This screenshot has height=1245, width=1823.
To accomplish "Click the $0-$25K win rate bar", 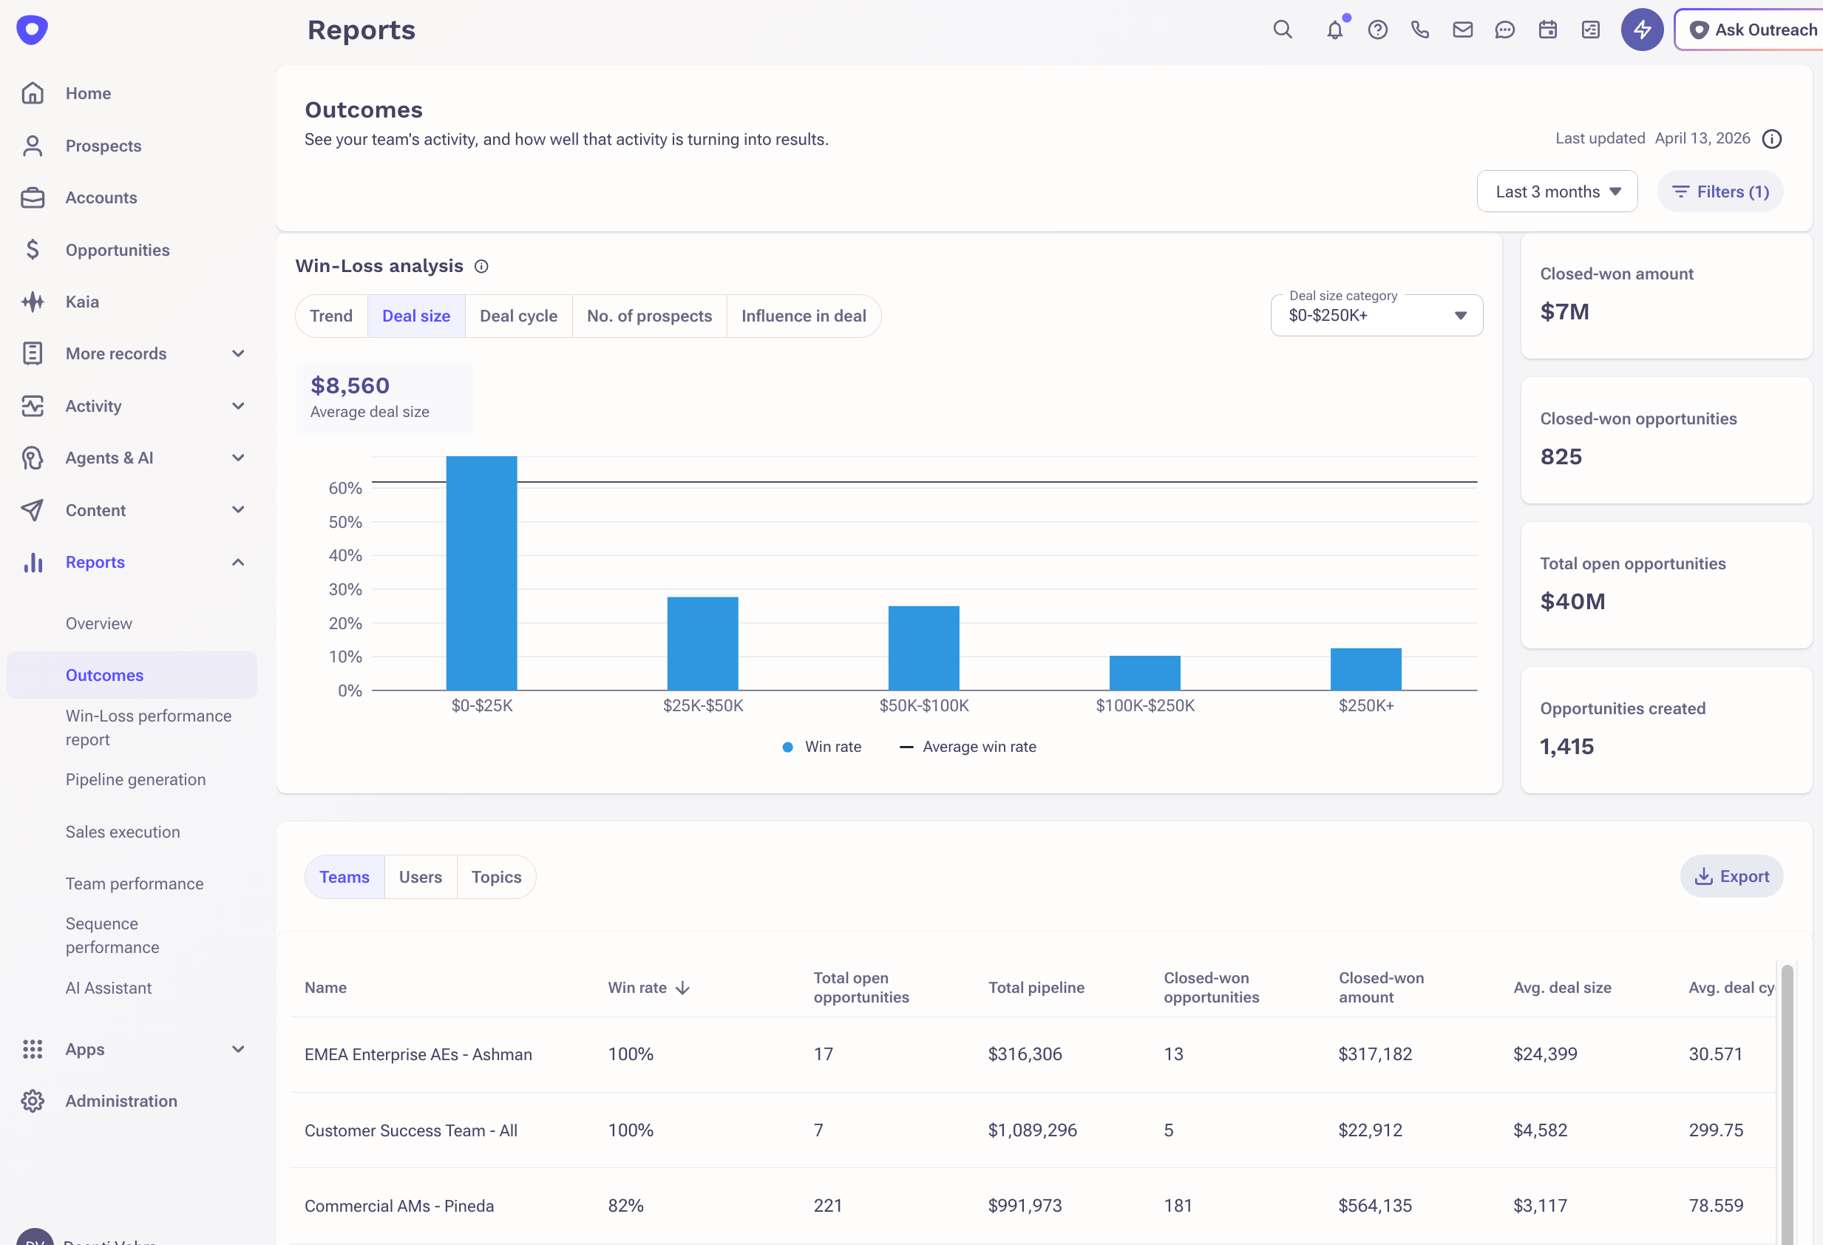I will click(481, 573).
